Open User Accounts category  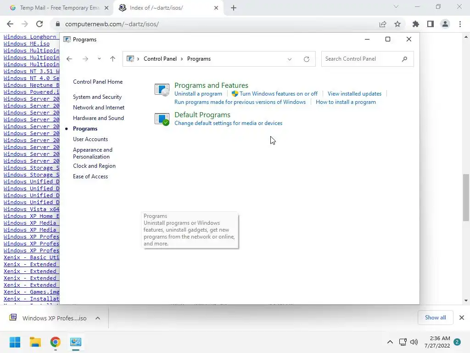coord(90,139)
